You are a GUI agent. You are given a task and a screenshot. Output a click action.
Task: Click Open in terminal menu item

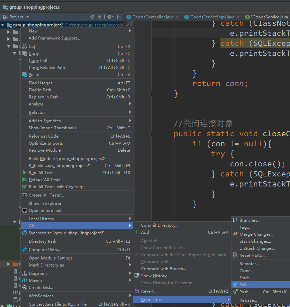coord(45,211)
